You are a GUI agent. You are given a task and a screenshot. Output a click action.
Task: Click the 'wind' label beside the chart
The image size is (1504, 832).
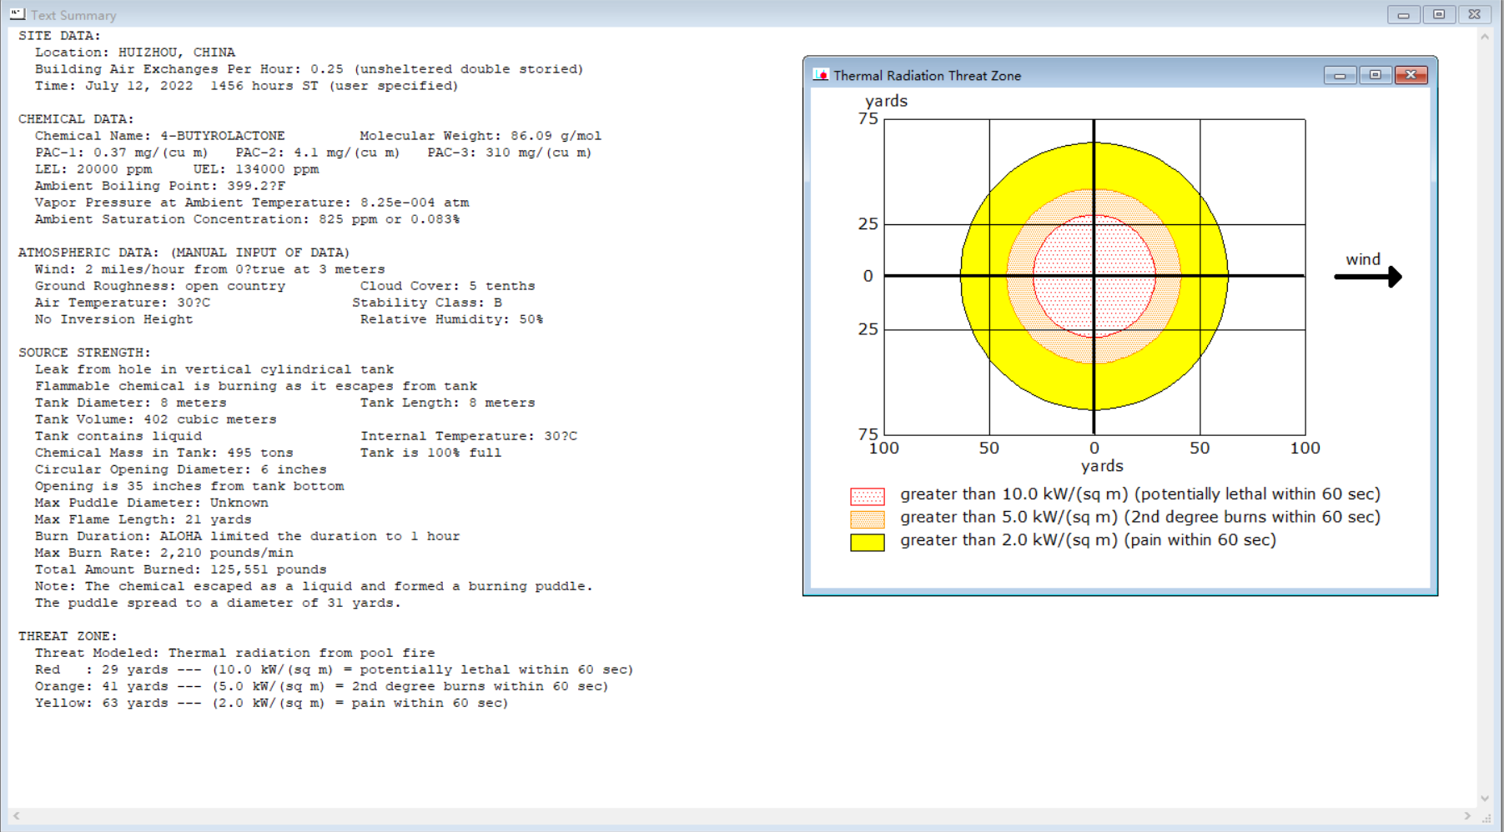(1363, 259)
